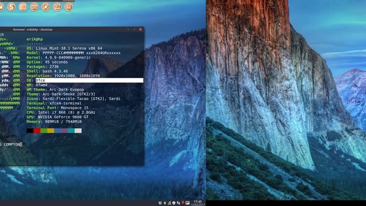Click the CPU "Intel i7 860" line
This screenshot has width=366, height=206.
61,112
